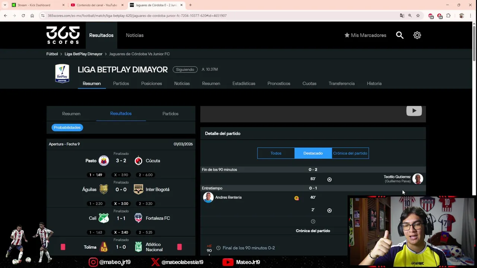Select the Destacado filter
Viewport: 477px width, 268px height.
313,153
